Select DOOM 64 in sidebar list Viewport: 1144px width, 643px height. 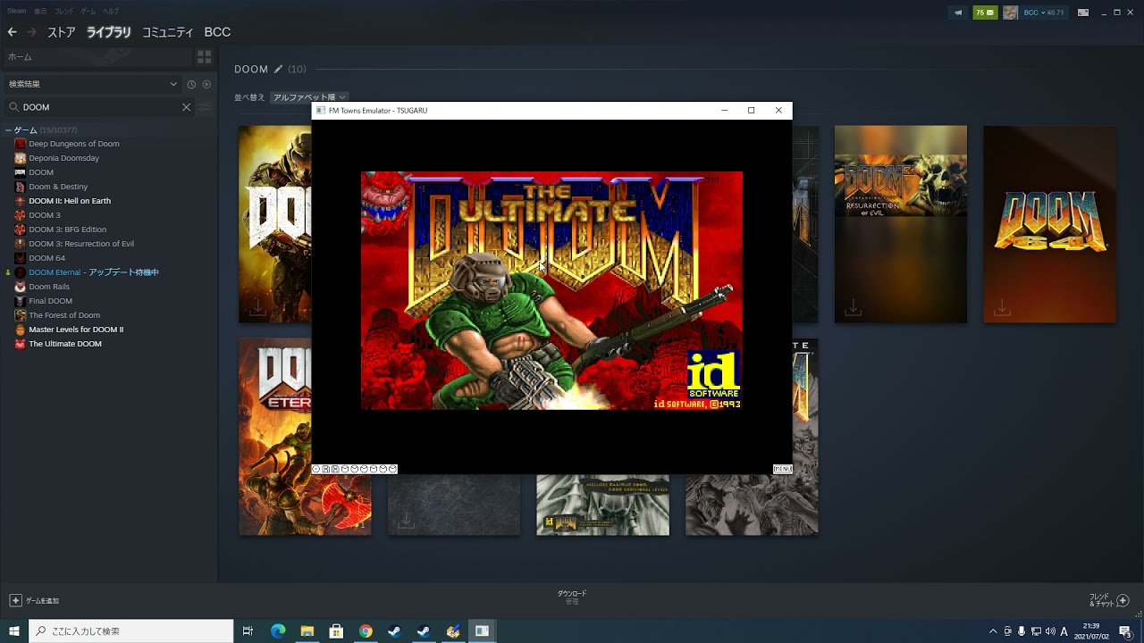tap(47, 258)
